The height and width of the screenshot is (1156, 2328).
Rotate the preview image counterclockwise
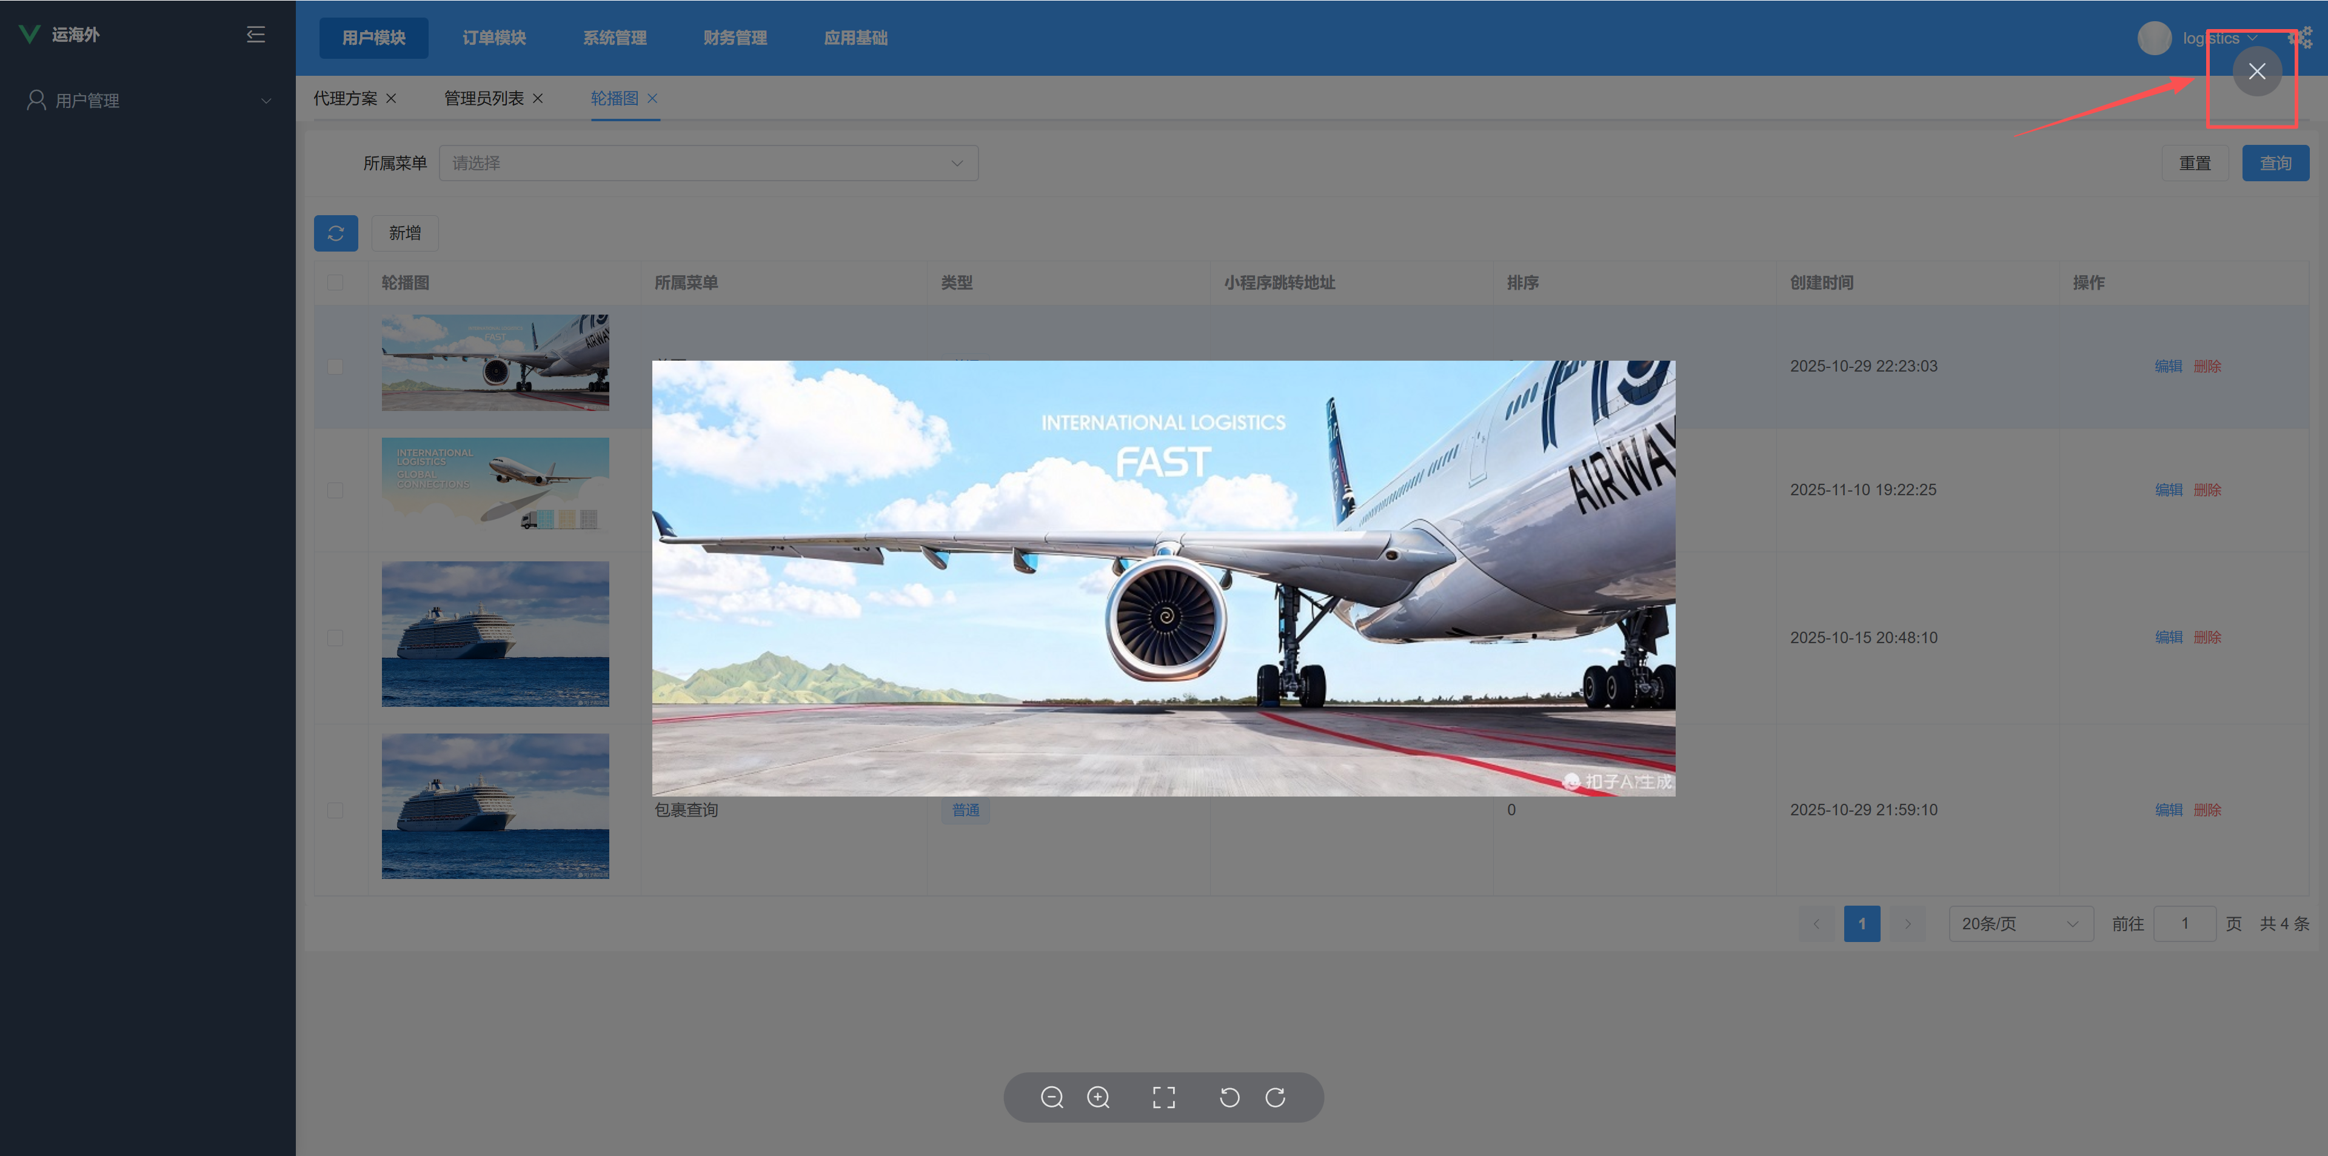click(x=1229, y=1097)
